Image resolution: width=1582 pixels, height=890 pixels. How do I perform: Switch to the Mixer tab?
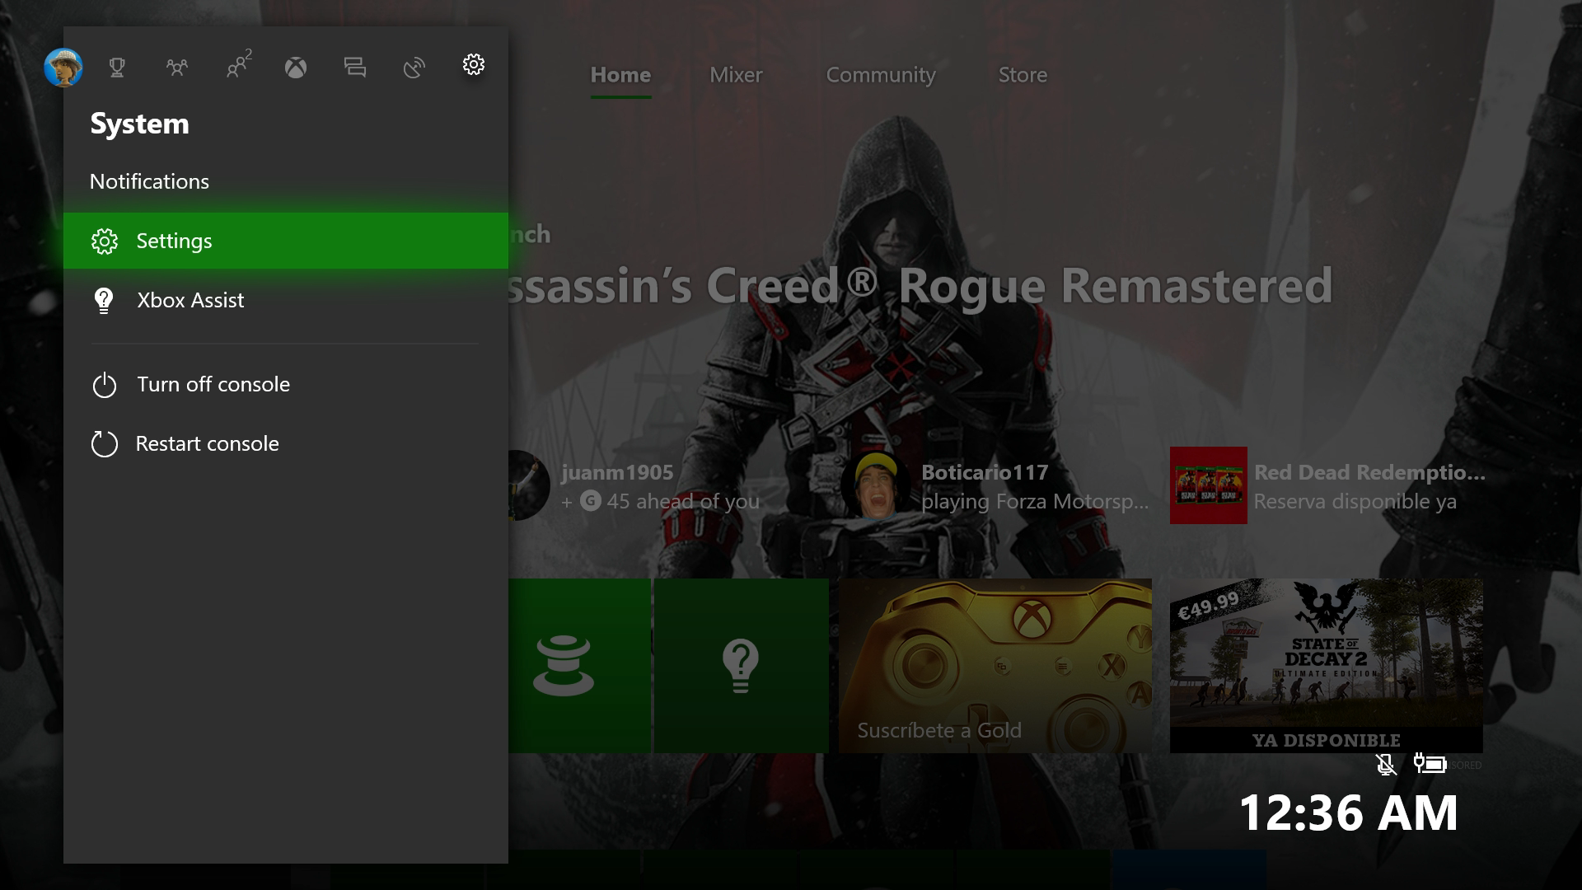click(736, 75)
